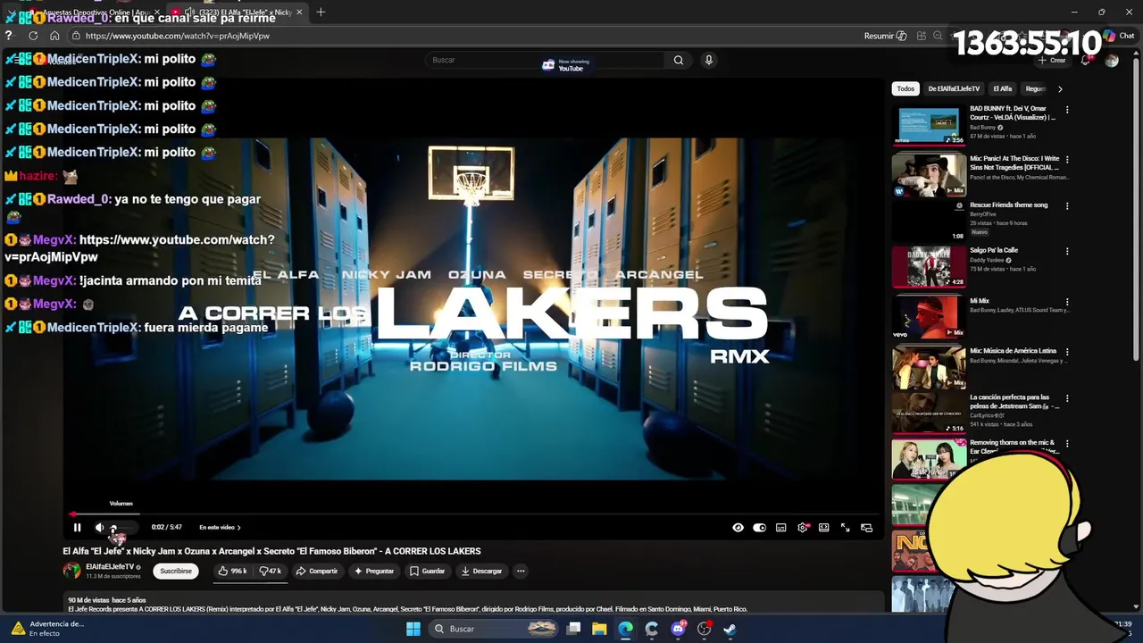
Task: Open the ElAlfaElJefeTV channel name link
Action: click(110, 566)
